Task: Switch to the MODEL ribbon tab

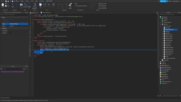Action: [x=27, y=1]
